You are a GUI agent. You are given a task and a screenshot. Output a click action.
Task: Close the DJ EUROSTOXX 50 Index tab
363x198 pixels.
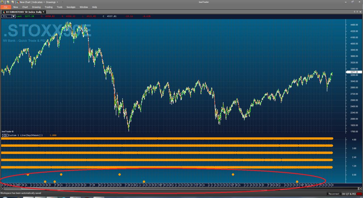tap(43, 12)
